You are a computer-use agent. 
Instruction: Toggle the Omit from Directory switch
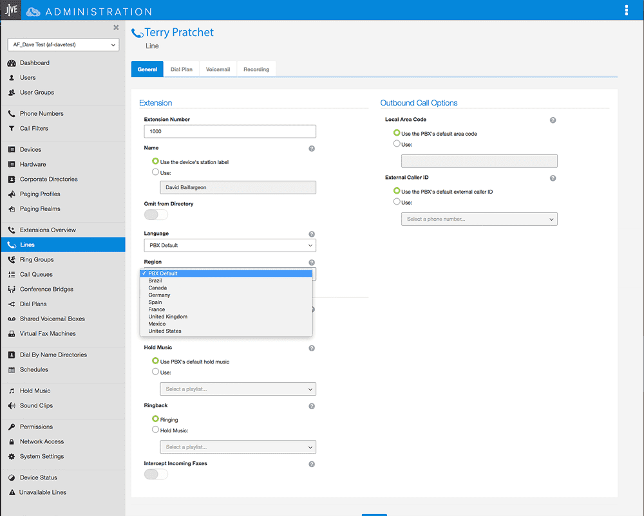point(156,215)
